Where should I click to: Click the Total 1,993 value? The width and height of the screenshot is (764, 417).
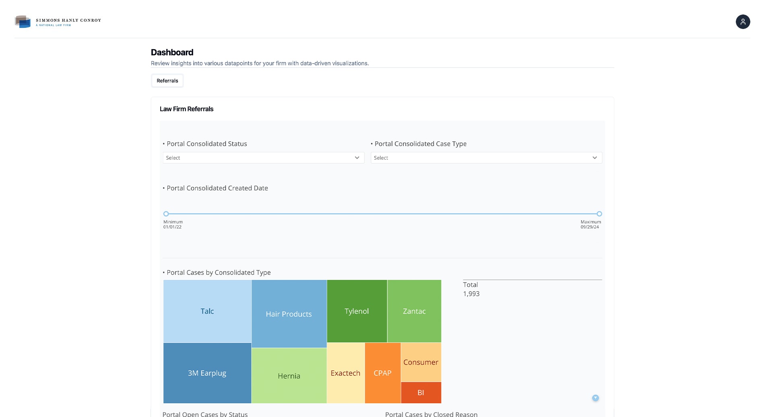[471, 293]
